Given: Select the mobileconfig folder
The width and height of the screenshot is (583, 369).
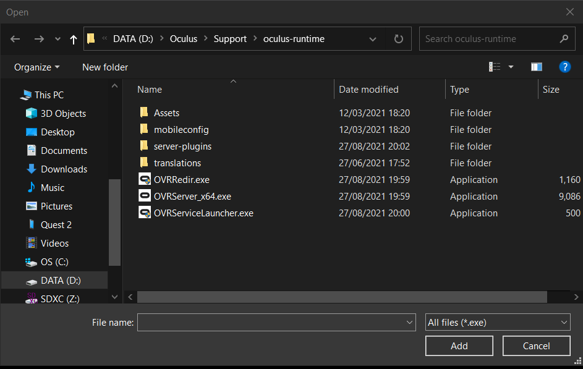Looking at the screenshot, I should [x=181, y=130].
